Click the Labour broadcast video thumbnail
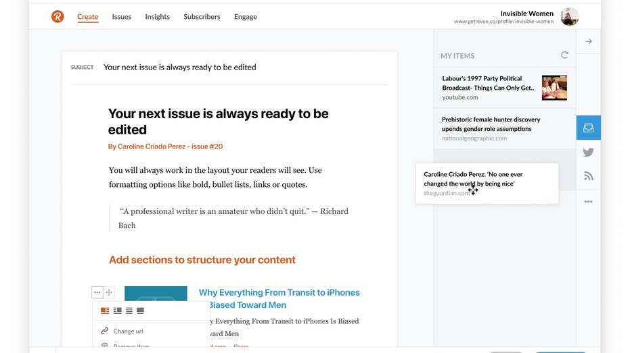 (x=554, y=87)
